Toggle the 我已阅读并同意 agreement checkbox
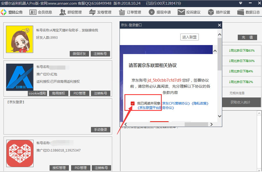 (x=133, y=103)
